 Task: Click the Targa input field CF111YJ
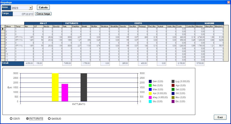pyautogui.click(x=23, y=14)
